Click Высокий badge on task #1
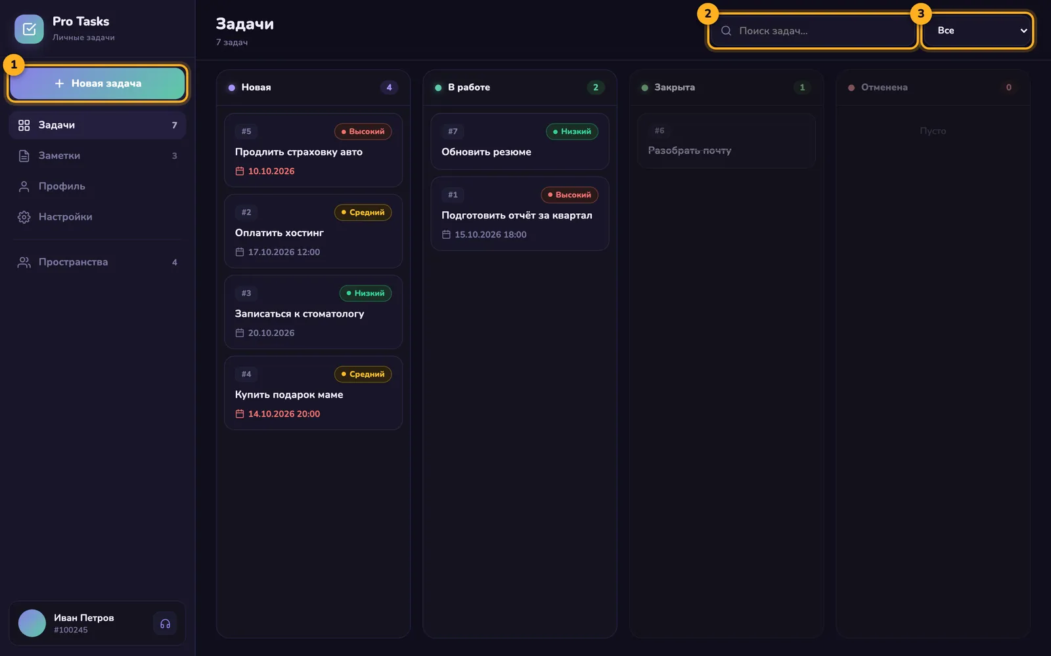This screenshot has width=1051, height=656. 570,195
